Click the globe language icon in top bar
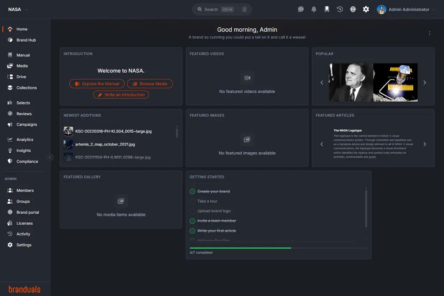 pyautogui.click(x=353, y=9)
